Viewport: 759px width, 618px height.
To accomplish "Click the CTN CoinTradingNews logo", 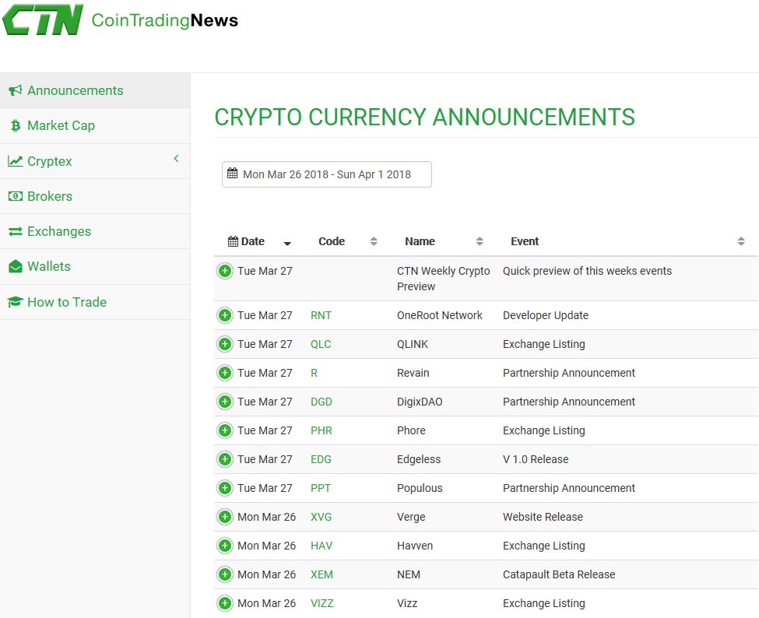I will point(120,19).
